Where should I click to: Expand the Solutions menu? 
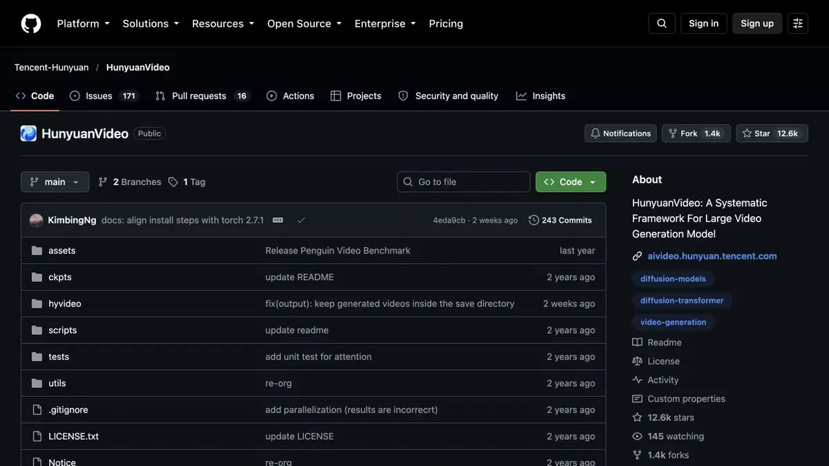[151, 23]
